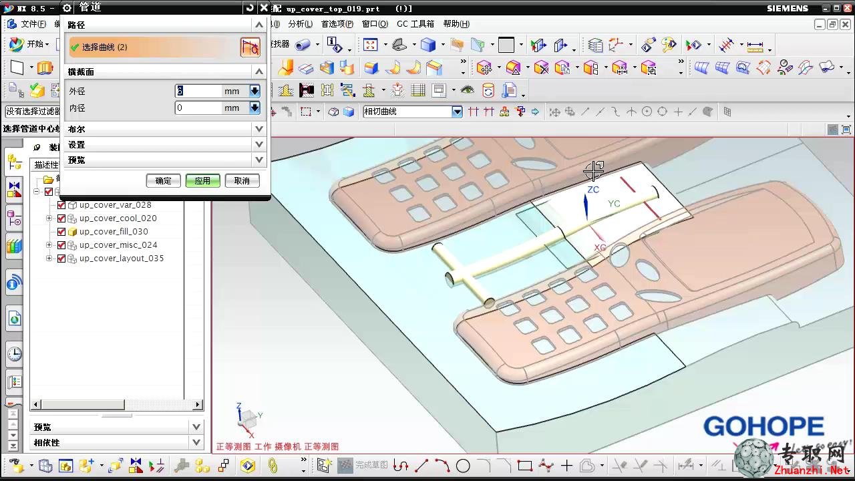The height and width of the screenshot is (481, 855).
Task: Select up_cover_fill_030 in assembly tree
Action: tap(114, 232)
